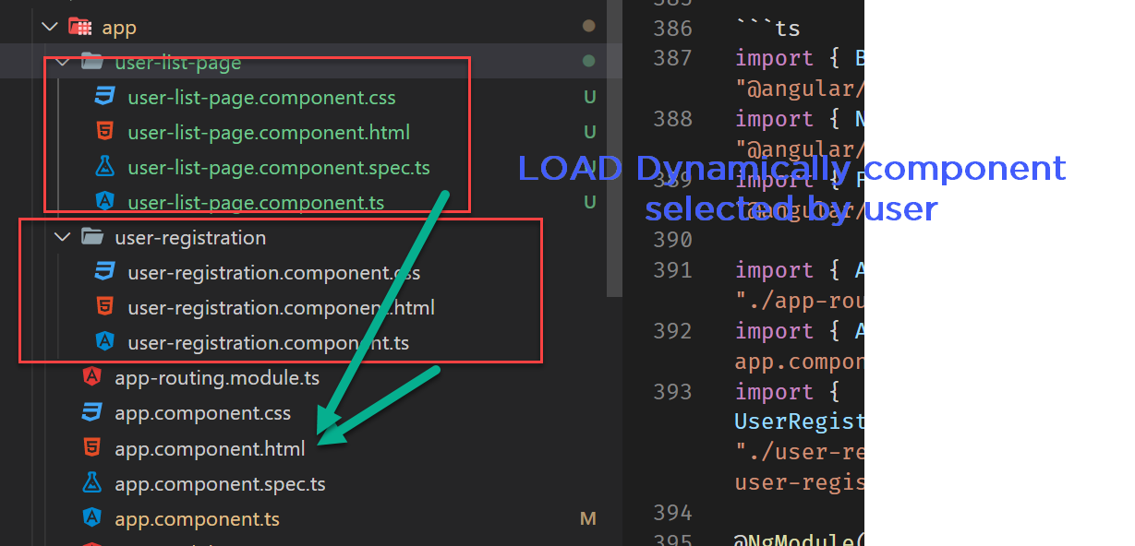Screen dimensions: 1135x546
Task: Click HTML5 icon of user-list-page.component.html
Action: pos(104,133)
